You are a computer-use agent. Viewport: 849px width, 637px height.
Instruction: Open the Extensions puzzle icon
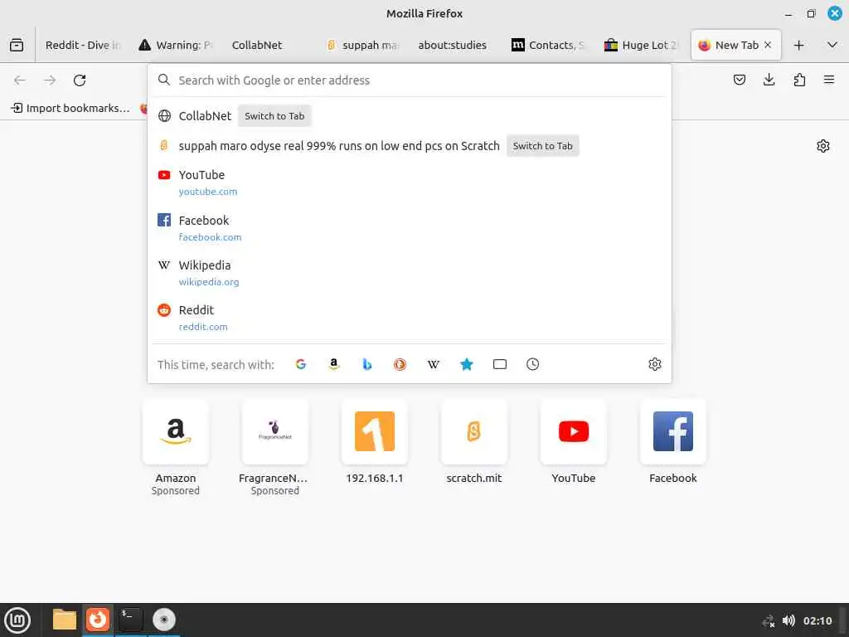[x=799, y=80]
